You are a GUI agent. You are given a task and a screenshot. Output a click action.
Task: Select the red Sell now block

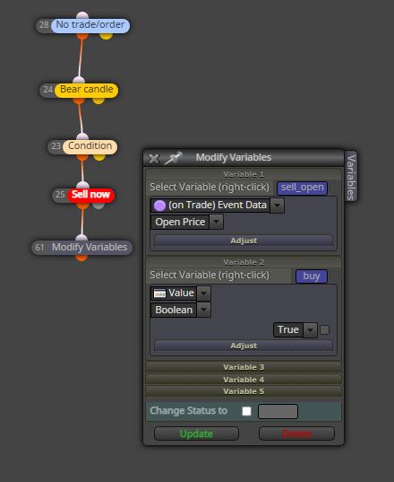(x=90, y=195)
